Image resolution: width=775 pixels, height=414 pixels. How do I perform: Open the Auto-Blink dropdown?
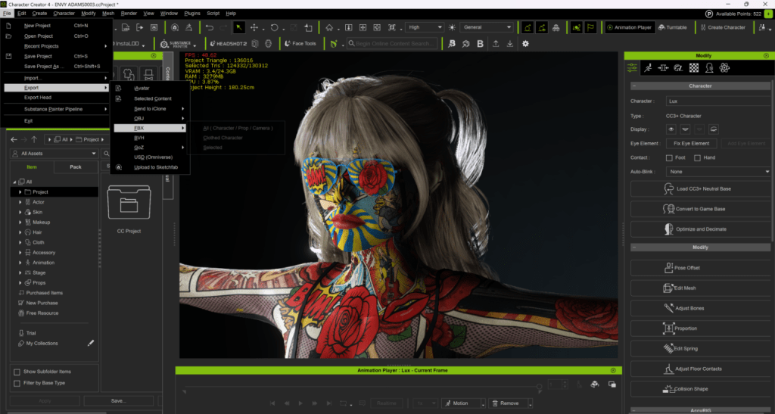tap(717, 172)
